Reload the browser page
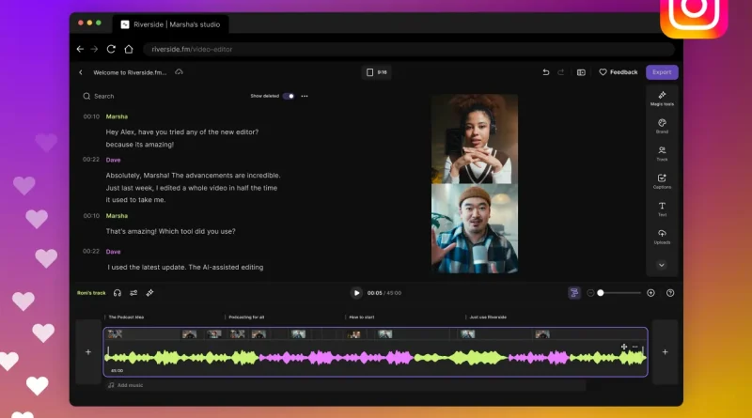752x418 pixels. click(111, 50)
